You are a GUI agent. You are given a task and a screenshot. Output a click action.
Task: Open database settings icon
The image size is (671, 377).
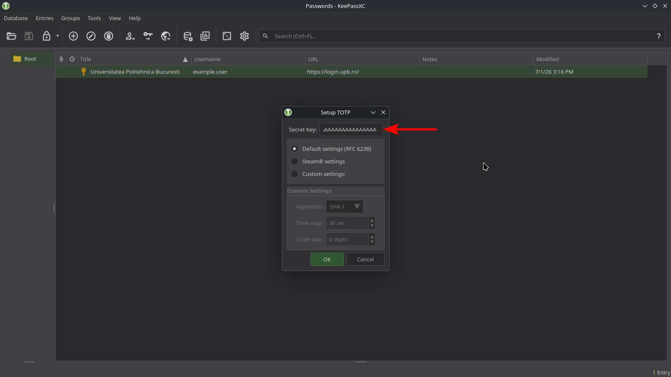pos(187,36)
